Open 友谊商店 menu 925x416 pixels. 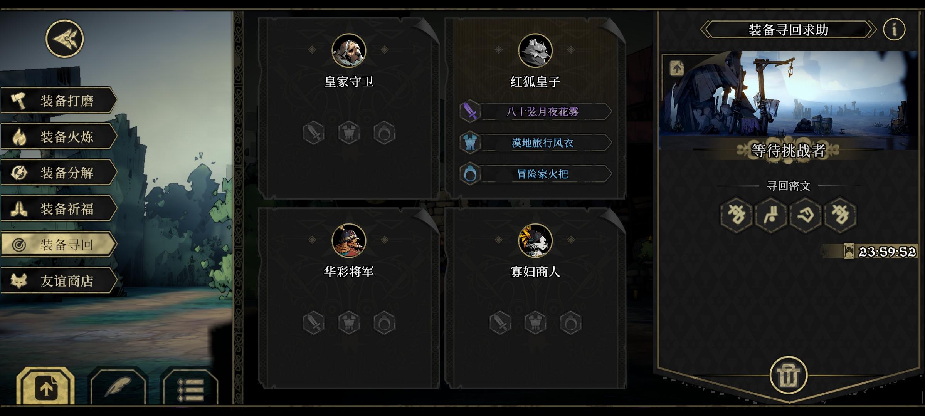click(59, 281)
